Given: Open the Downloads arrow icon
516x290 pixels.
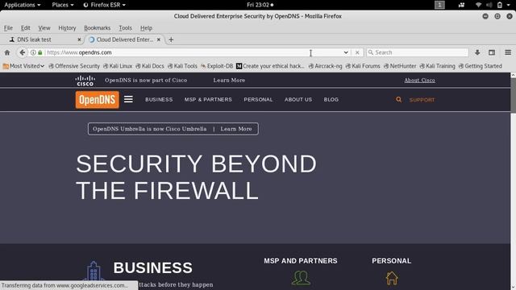Looking at the screenshot, I should (477, 52).
